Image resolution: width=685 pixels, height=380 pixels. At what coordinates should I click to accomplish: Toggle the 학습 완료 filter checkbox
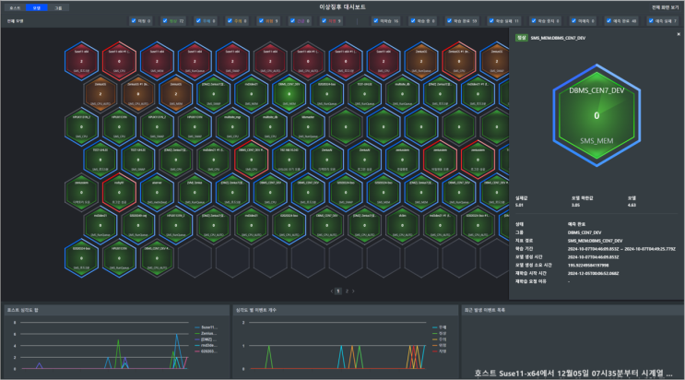(x=454, y=18)
